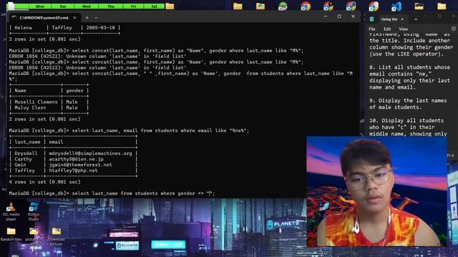Click the Thu column in calendar widget
The image size is (458, 257).
tap(111, 6)
